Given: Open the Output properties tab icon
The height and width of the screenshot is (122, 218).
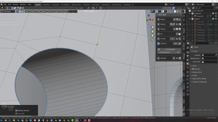Looking at the screenshot, I should point(188,56).
